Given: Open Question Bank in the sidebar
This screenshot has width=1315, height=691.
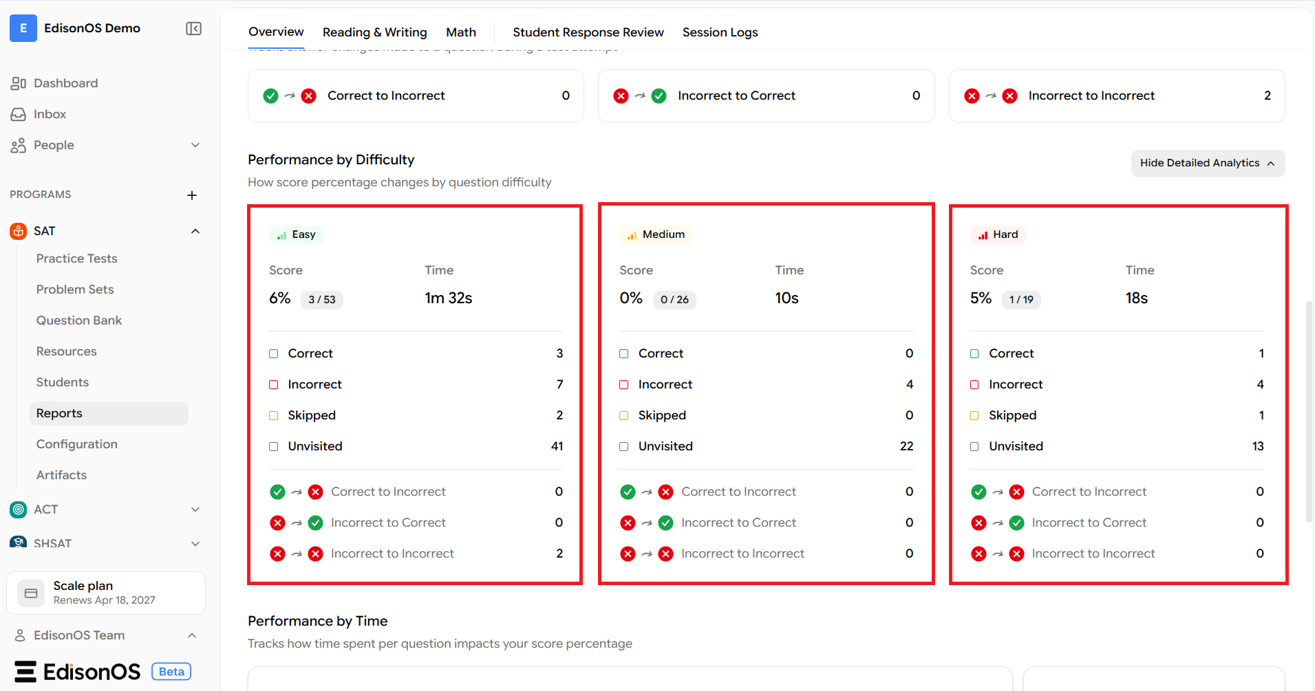Looking at the screenshot, I should 79,320.
